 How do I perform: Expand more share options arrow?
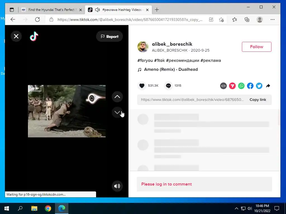[x=268, y=86]
